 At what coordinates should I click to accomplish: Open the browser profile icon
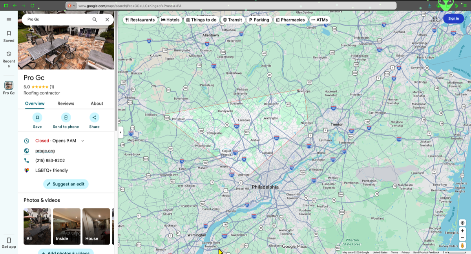click(438, 5)
